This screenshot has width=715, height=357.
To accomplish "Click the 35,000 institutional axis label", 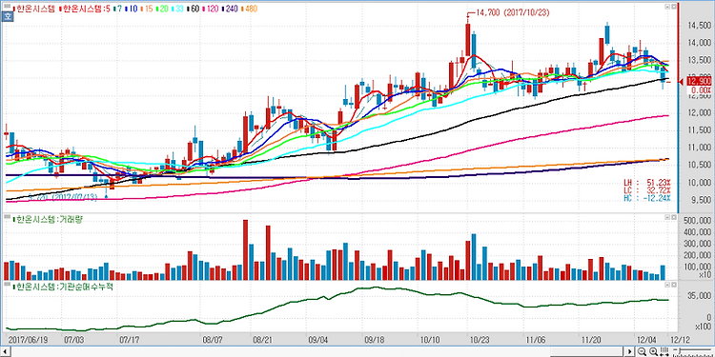I will point(700,296).
